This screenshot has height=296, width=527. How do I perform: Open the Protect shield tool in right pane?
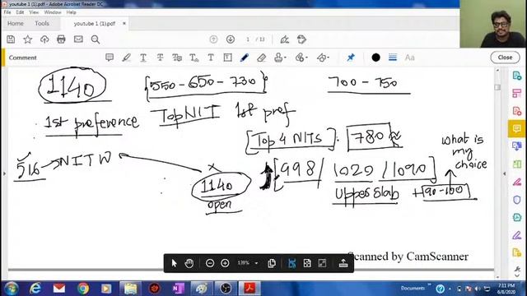coord(517,200)
